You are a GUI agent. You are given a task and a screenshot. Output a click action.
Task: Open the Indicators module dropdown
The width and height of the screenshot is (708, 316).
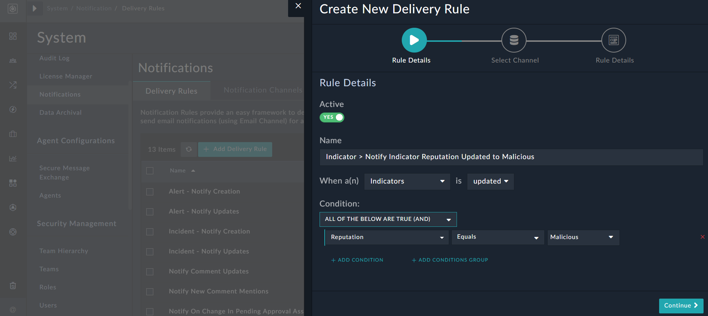[x=407, y=181]
